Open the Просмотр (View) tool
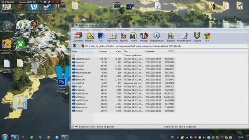 click(x=112, y=37)
